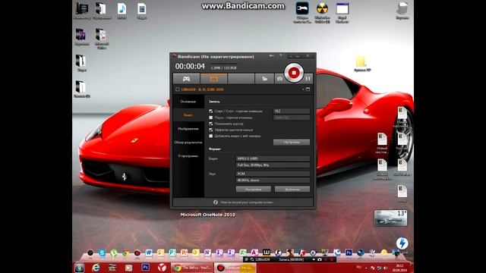Click the taskbar clock
Viewport: 486px width, 273px height.
[399, 268]
